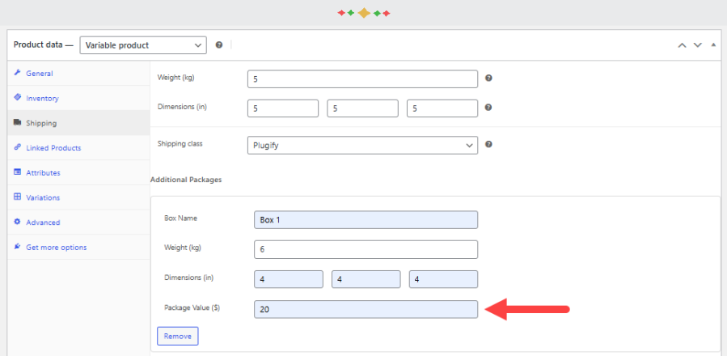Open the Variations tab
727x356 pixels.
point(78,197)
